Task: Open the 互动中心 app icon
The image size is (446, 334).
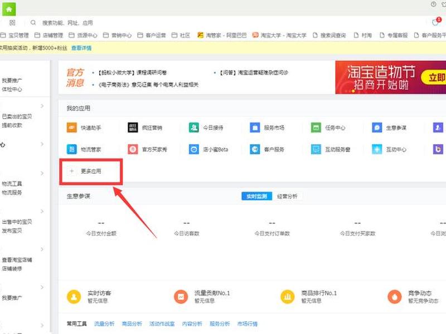Action: pos(377,149)
